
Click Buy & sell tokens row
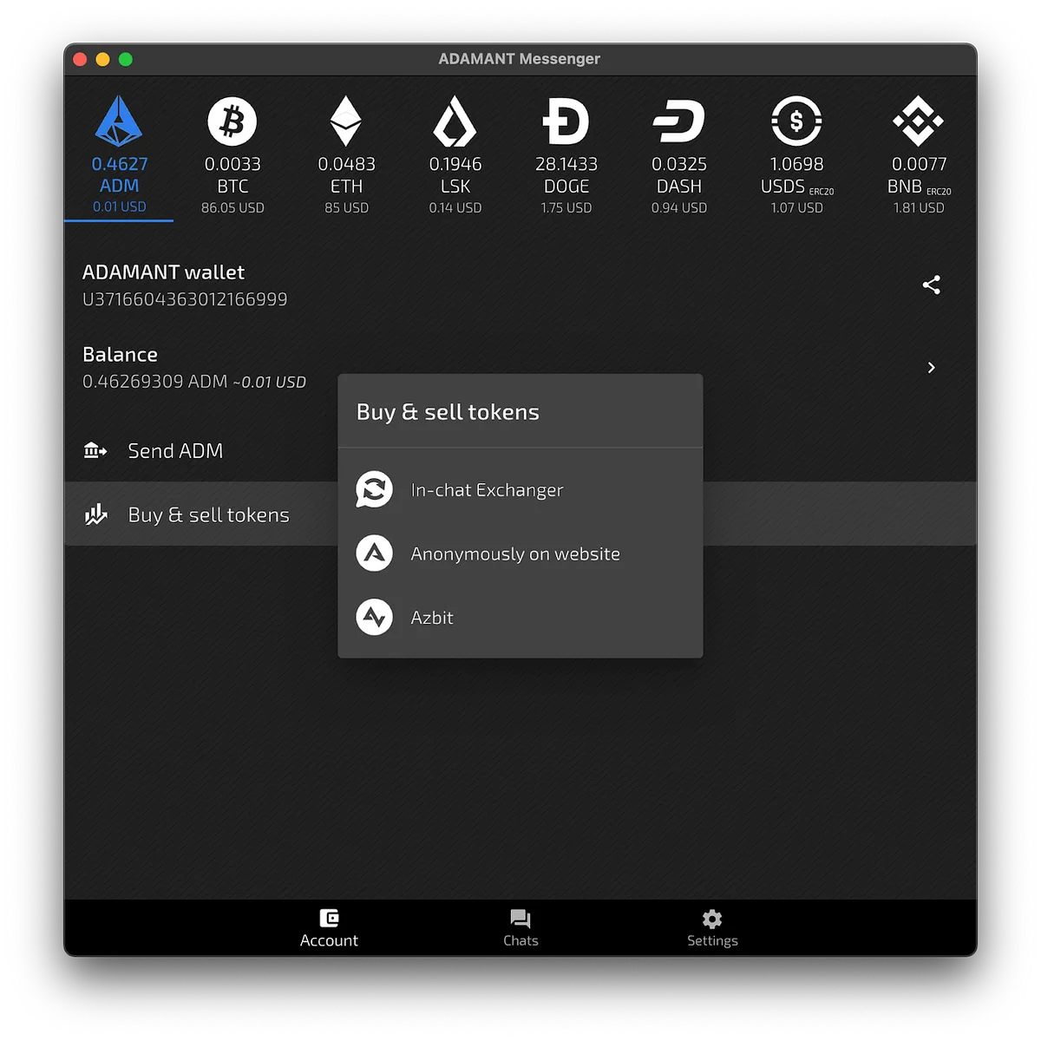201,514
